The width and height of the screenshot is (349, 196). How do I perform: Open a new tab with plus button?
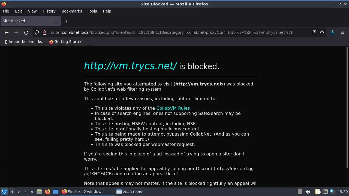tap(67, 21)
